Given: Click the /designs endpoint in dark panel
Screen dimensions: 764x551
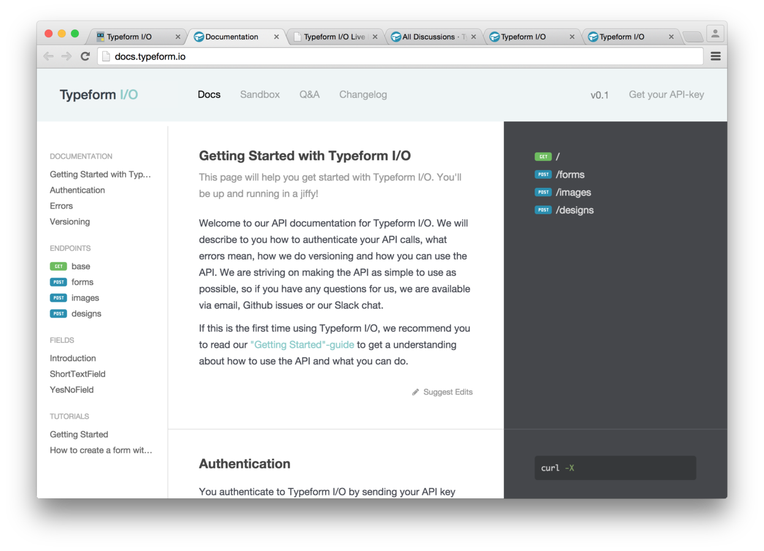Looking at the screenshot, I should tap(575, 210).
